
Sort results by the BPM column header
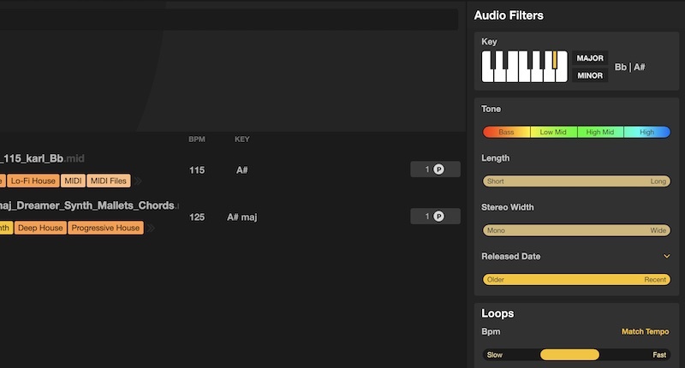click(x=197, y=139)
